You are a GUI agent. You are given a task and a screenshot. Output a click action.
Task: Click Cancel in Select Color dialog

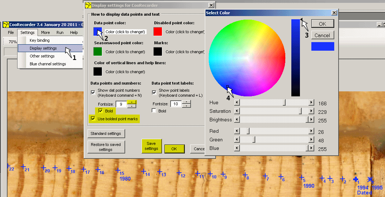[322, 35]
